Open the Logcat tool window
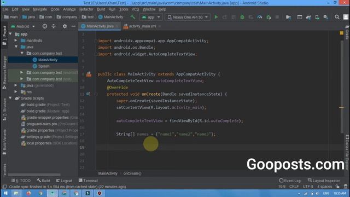350x197 pixels. tap(64, 181)
